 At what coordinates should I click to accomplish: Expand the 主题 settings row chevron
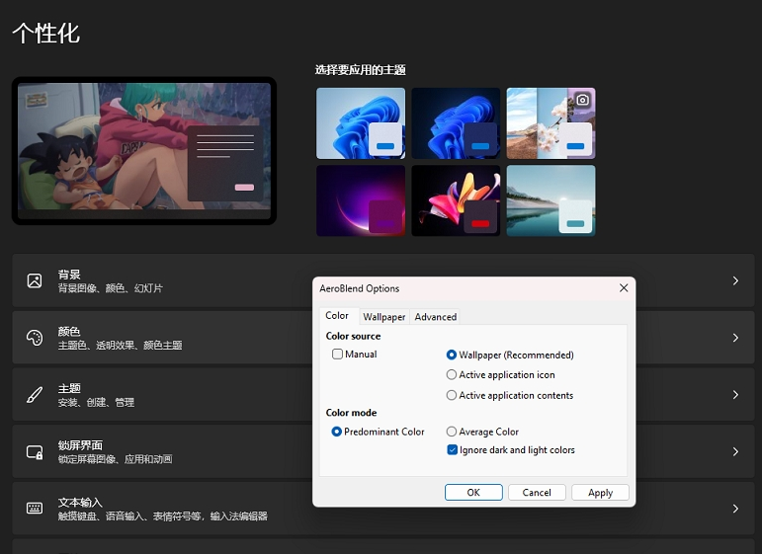click(735, 395)
